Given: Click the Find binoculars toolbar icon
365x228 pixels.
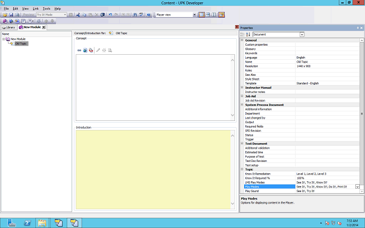Looking at the screenshot, I should point(135,14).
